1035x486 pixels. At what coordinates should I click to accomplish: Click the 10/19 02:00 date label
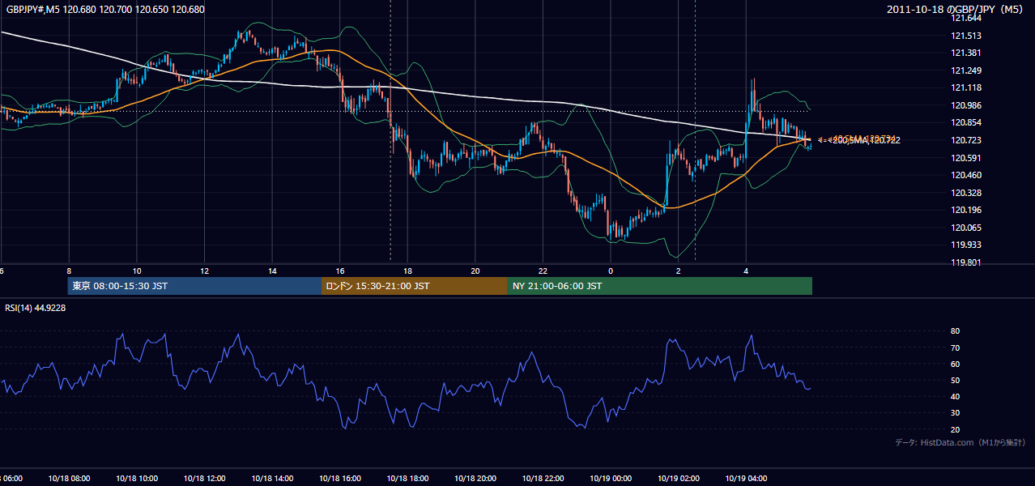(x=679, y=478)
